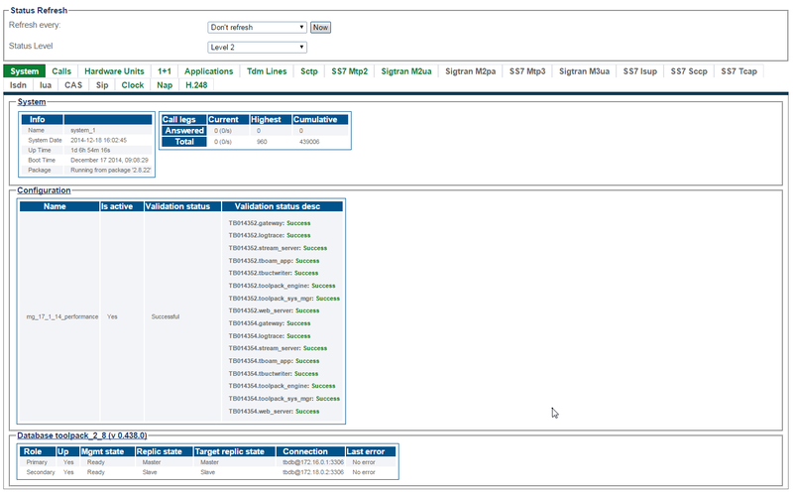The image size is (793, 492).
Task: Open the Tdm Lines tab
Action: pyautogui.click(x=267, y=71)
